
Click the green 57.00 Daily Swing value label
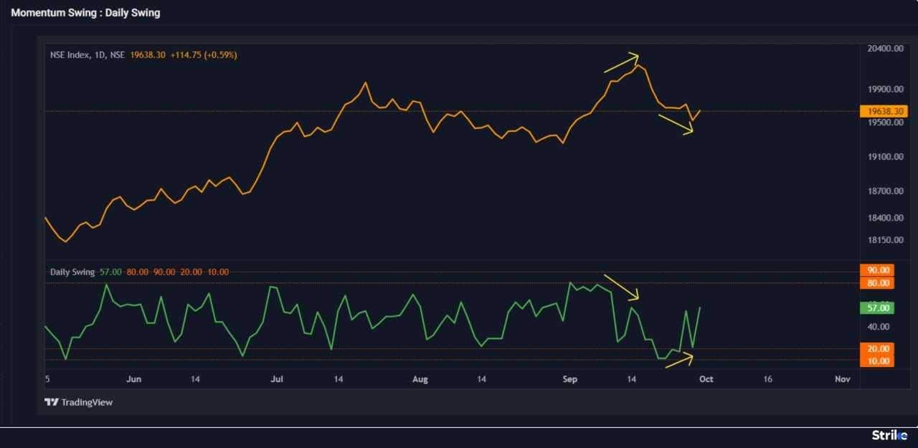tap(876, 308)
